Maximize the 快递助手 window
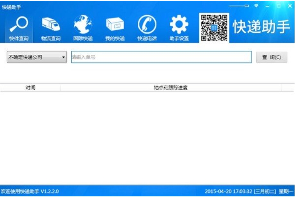This screenshot has width=295, height=198. (278, 6)
